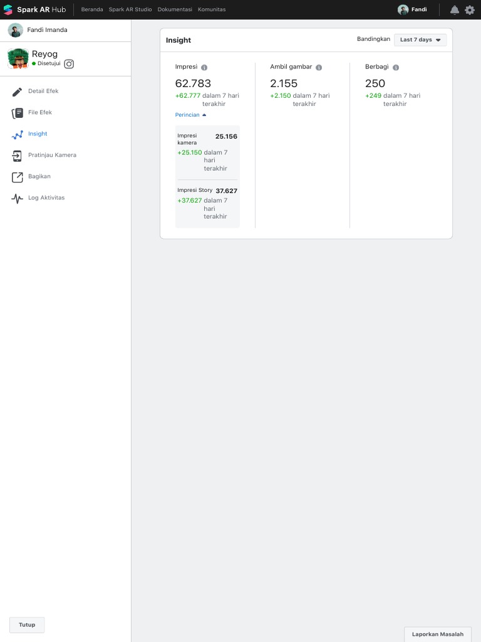Screen dimensions: 481x642
Task: Collapse the Perincian breakdown
Action: click(190, 115)
